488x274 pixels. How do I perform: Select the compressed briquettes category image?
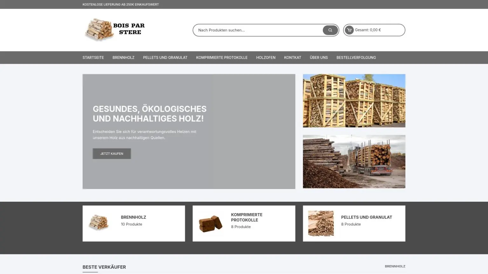coord(210,224)
